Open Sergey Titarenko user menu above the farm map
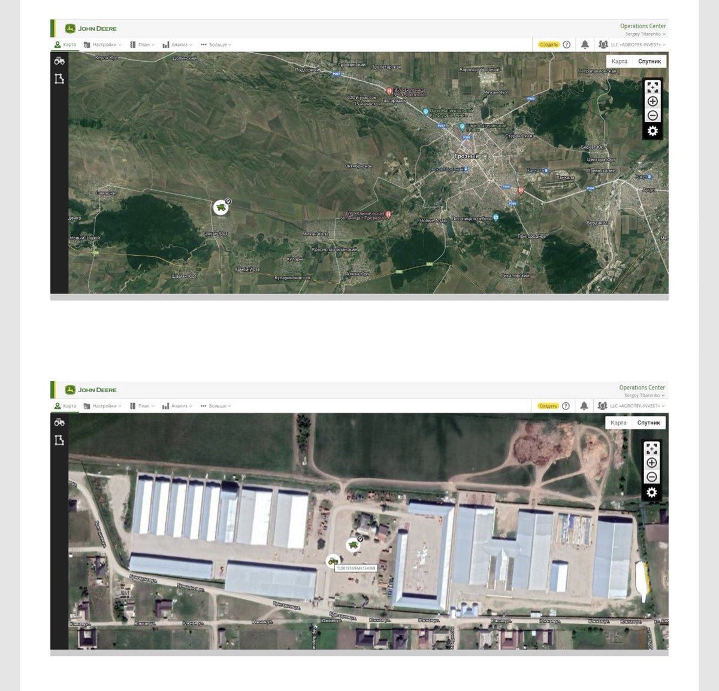Screen dimensions: 719x691 point(645,395)
